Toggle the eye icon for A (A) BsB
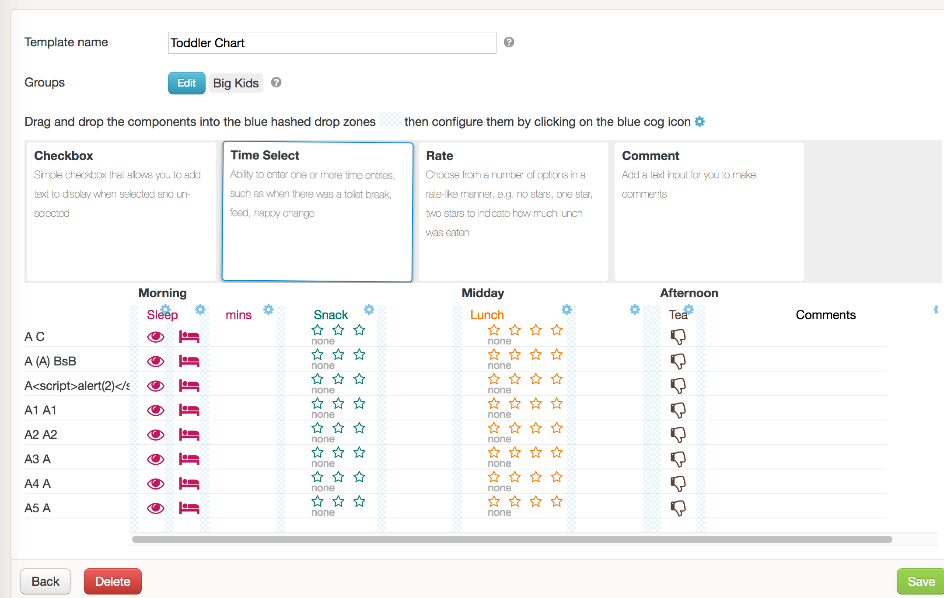944x598 pixels. (156, 362)
